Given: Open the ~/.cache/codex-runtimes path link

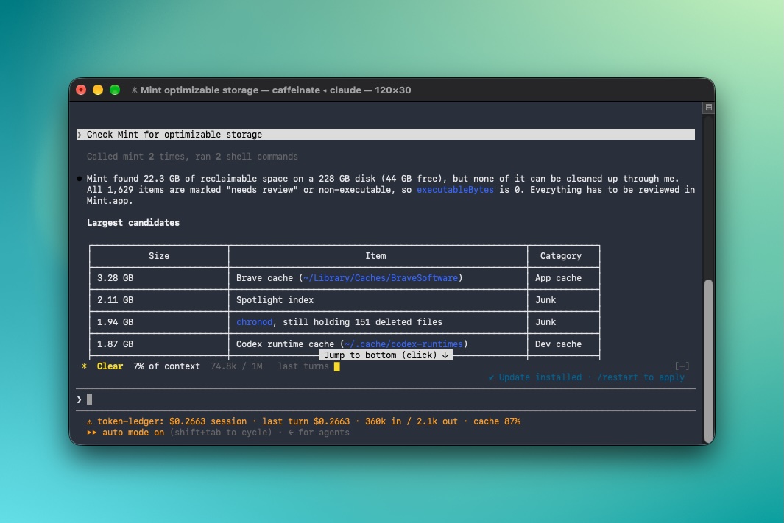Looking at the screenshot, I should point(403,344).
